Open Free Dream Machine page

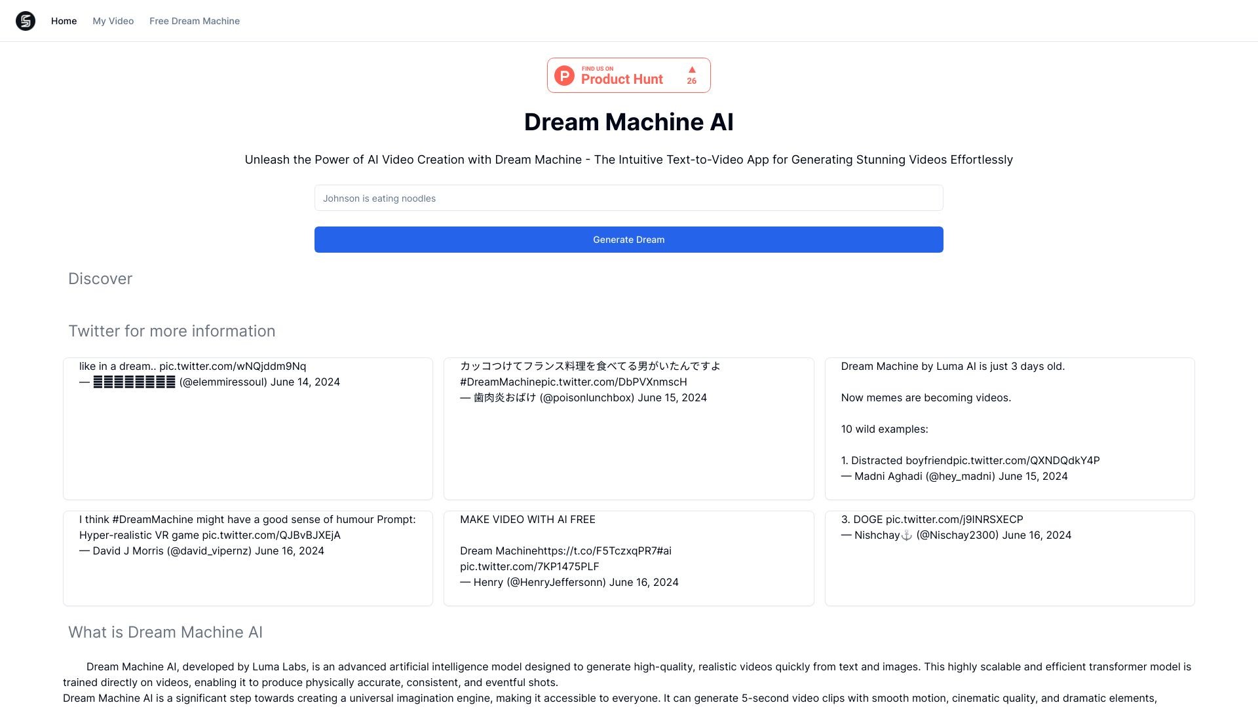tap(195, 20)
